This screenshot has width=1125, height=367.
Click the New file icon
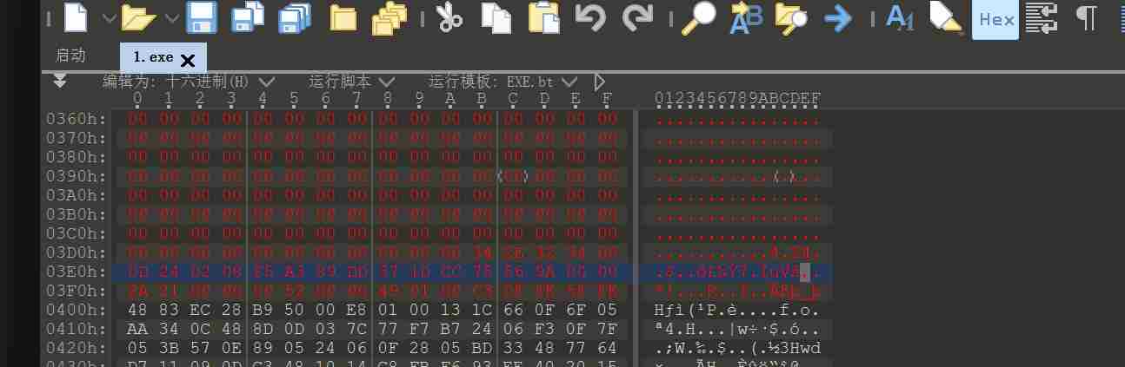click(78, 17)
